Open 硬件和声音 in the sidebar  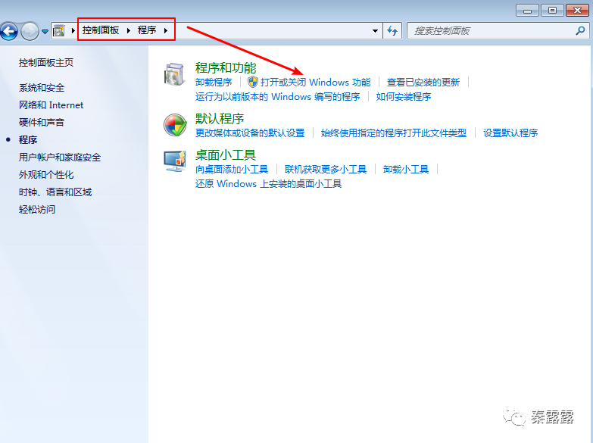click(x=42, y=123)
